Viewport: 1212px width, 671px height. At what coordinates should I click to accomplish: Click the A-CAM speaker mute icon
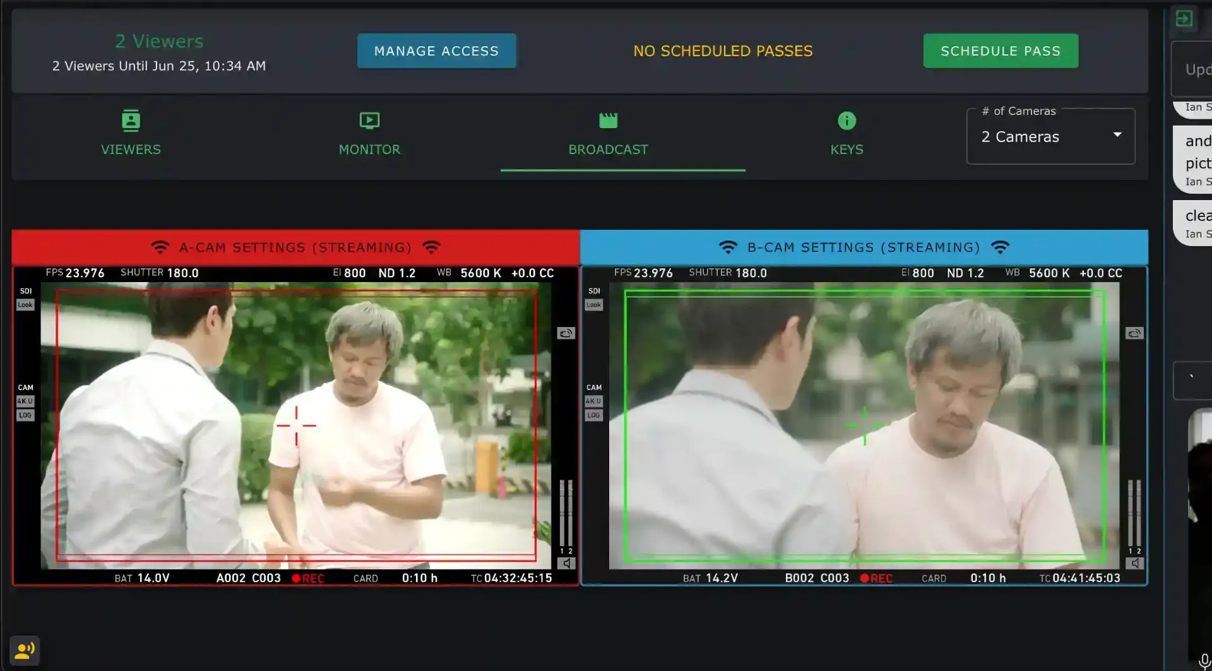(566, 563)
